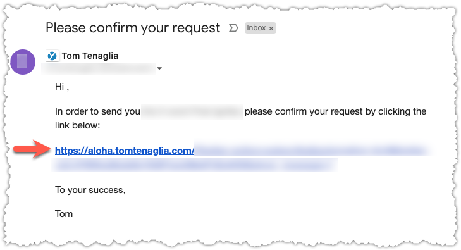Click the blurred link portion after .com/
Image resolution: width=461 pixels, height=250 pixels.
[312, 151]
